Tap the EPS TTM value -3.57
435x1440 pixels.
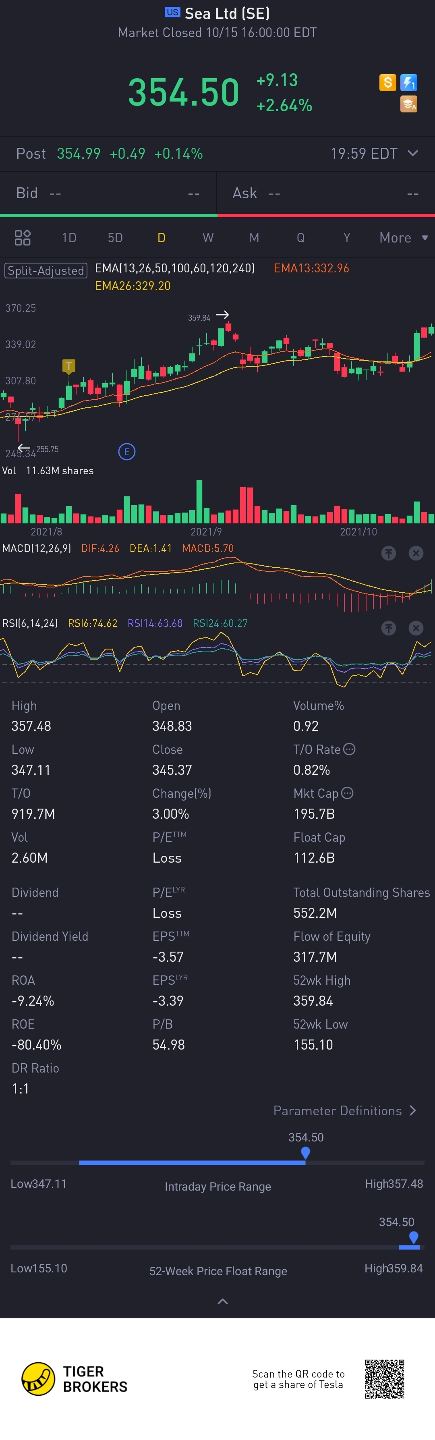click(168, 957)
